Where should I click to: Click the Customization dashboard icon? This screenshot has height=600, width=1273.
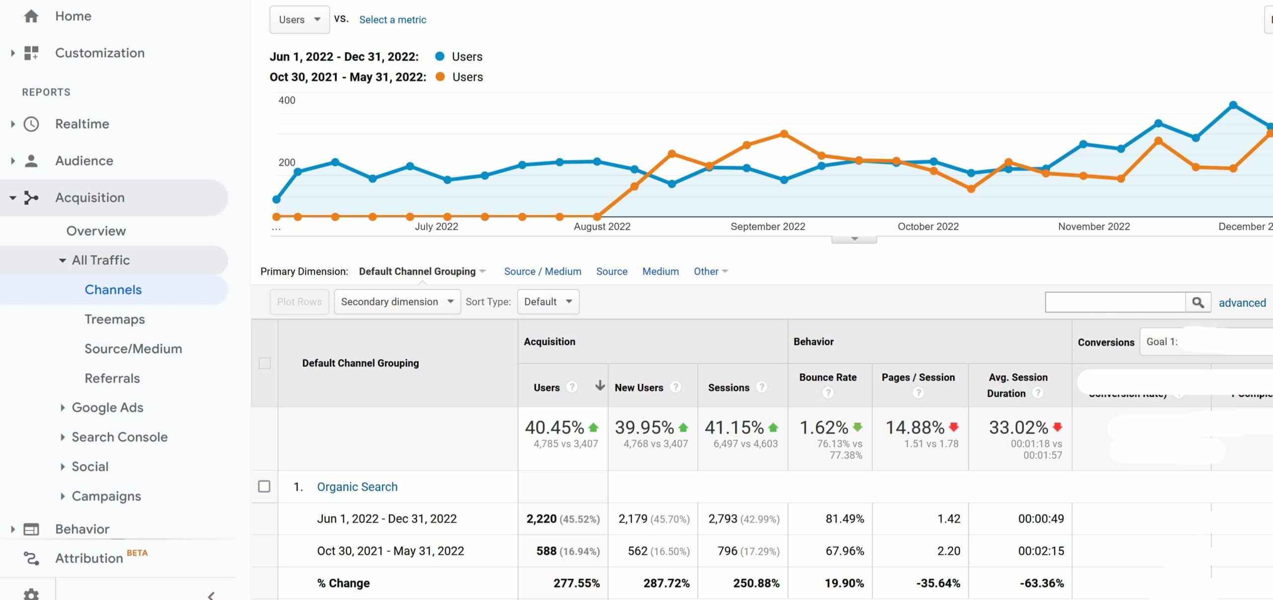coord(31,53)
